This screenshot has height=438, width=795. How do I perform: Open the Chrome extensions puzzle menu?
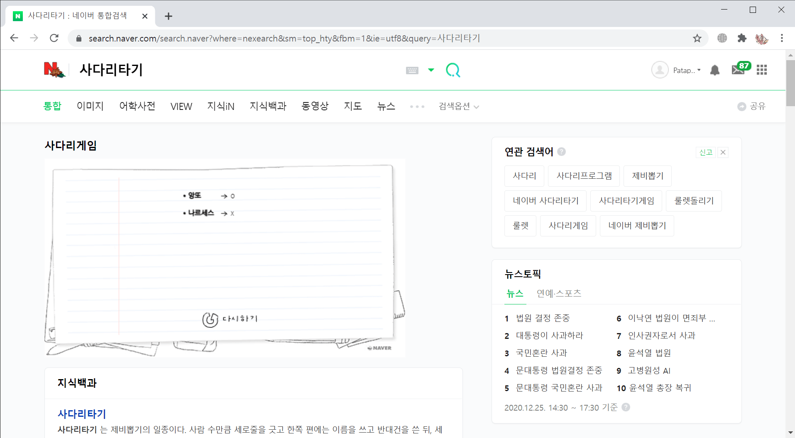click(742, 38)
